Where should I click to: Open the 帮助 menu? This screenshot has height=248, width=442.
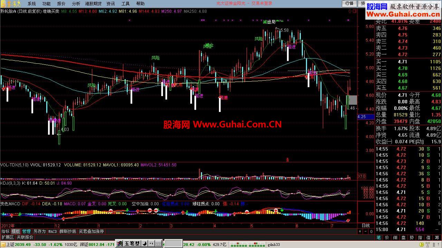point(141,4)
